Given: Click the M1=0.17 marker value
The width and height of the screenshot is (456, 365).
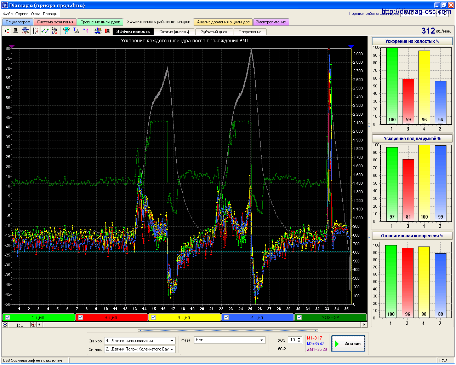Looking at the screenshot, I should pos(314,338).
